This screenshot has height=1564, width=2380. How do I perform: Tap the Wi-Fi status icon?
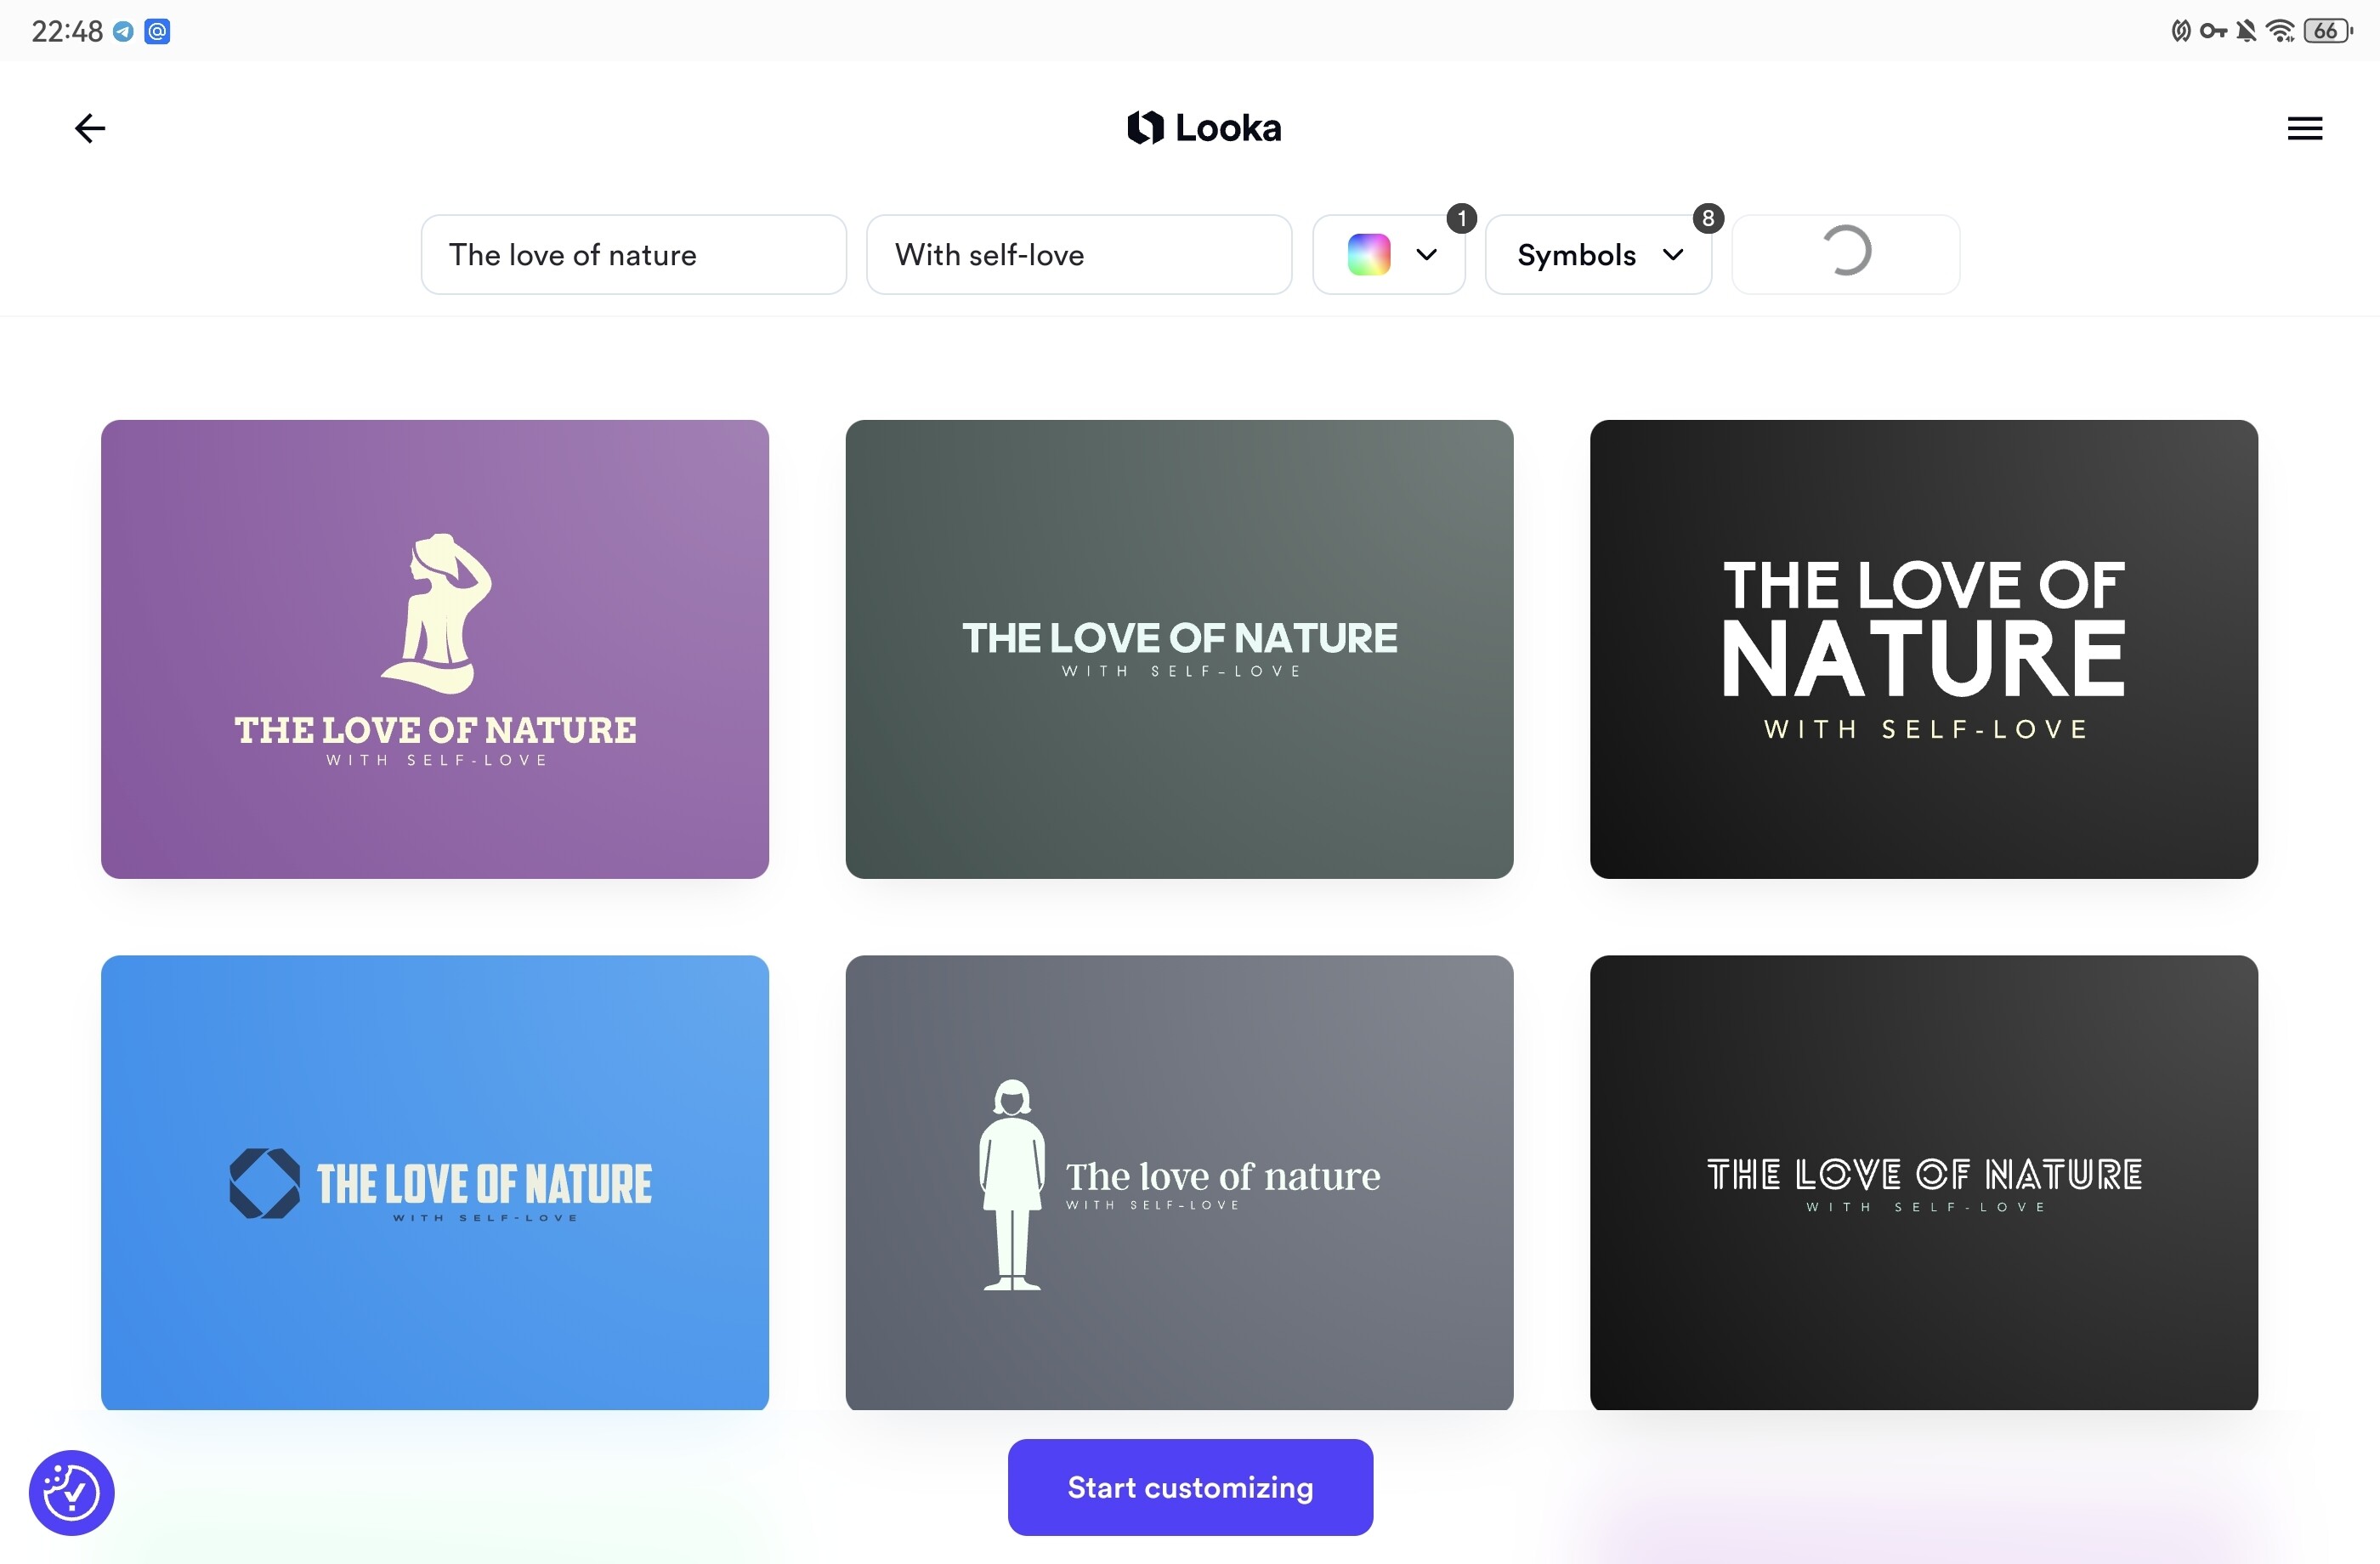pos(2280,31)
